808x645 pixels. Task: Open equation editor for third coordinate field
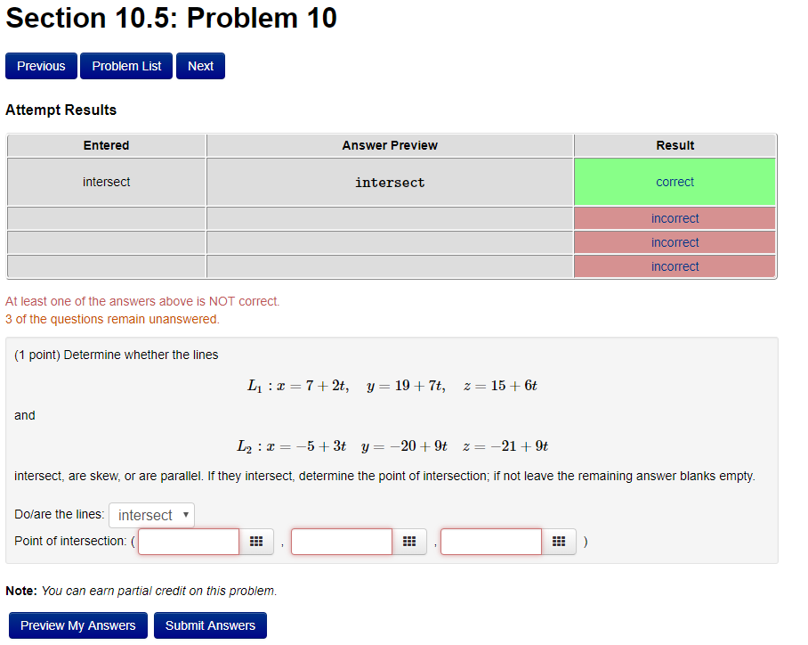tap(559, 541)
